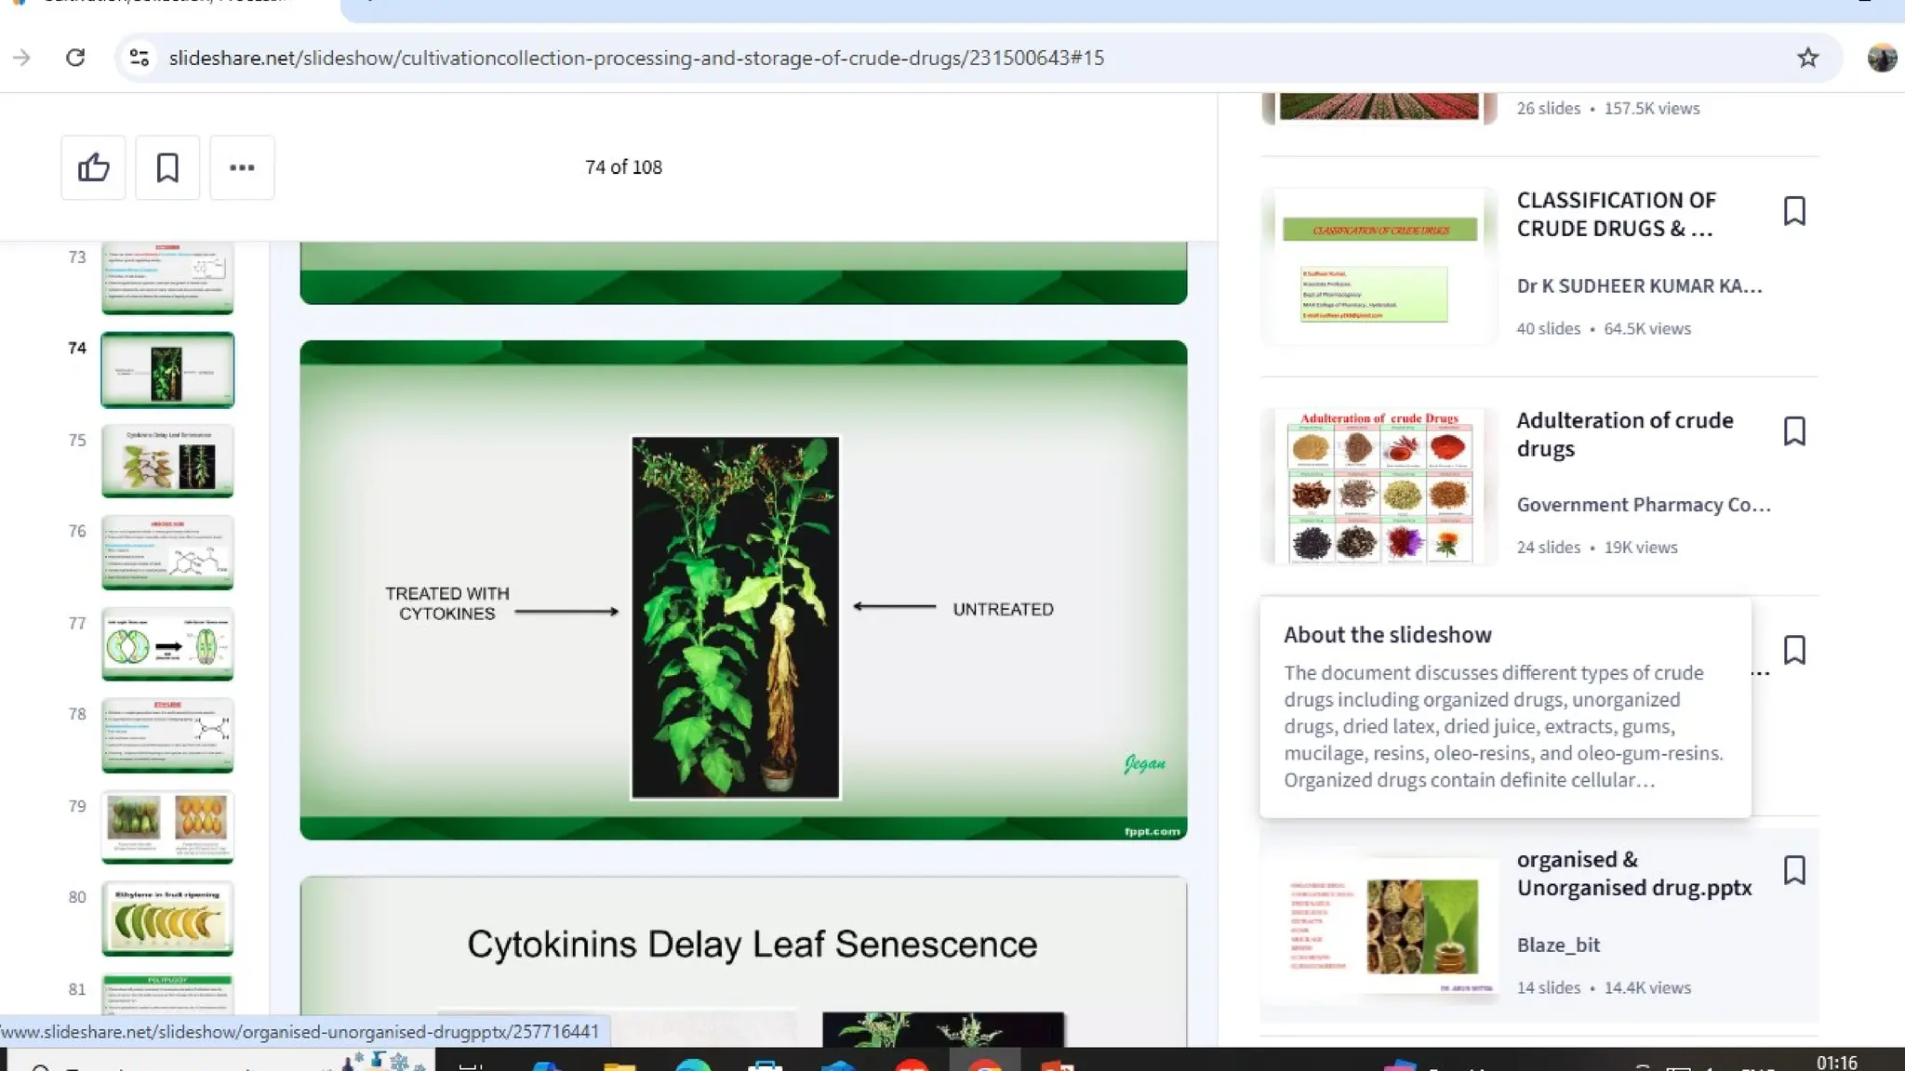Click Adulteration of crude Drugs thumbnail image
1905x1071 pixels.
point(1379,486)
